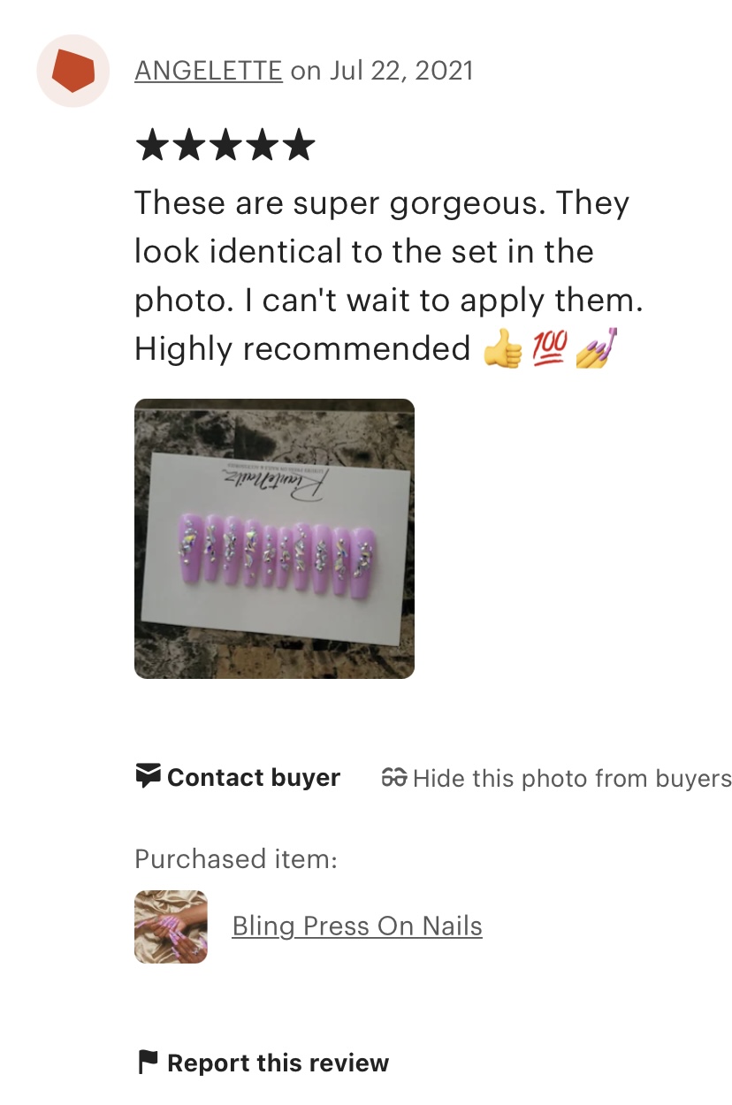
Task: Select the Contact buyer button
Action: tap(238, 778)
